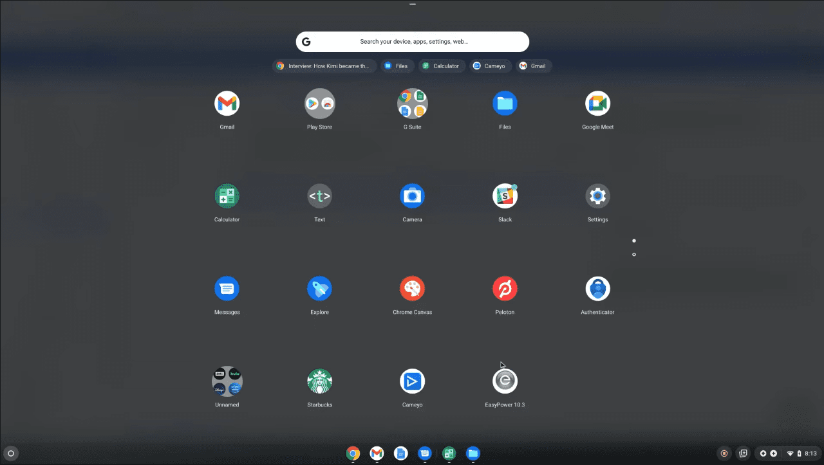Viewport: 824px width, 465px height.
Task: Open the G Suite app folder
Action: (412, 104)
